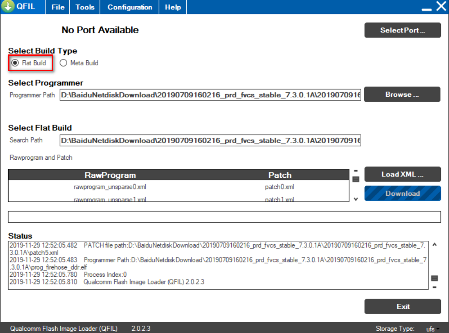Viewport: 449px width, 333px height.
Task: Click scroll-down chevron beside the RawProgram table
Action: (x=355, y=199)
